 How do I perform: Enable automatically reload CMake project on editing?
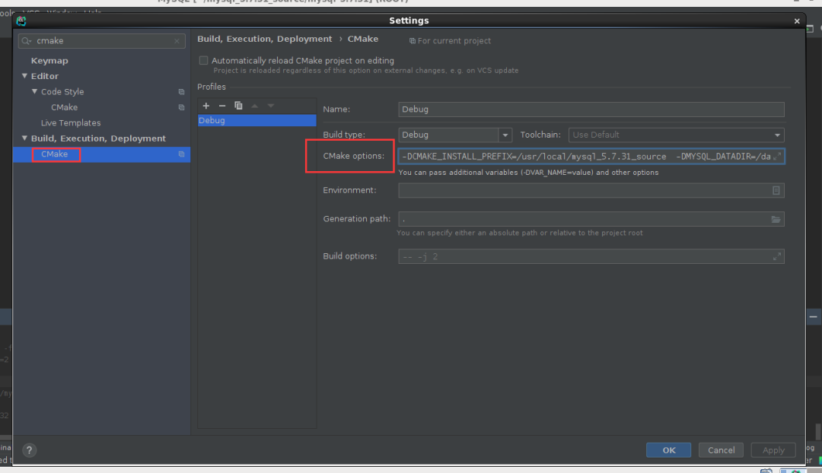pos(204,60)
